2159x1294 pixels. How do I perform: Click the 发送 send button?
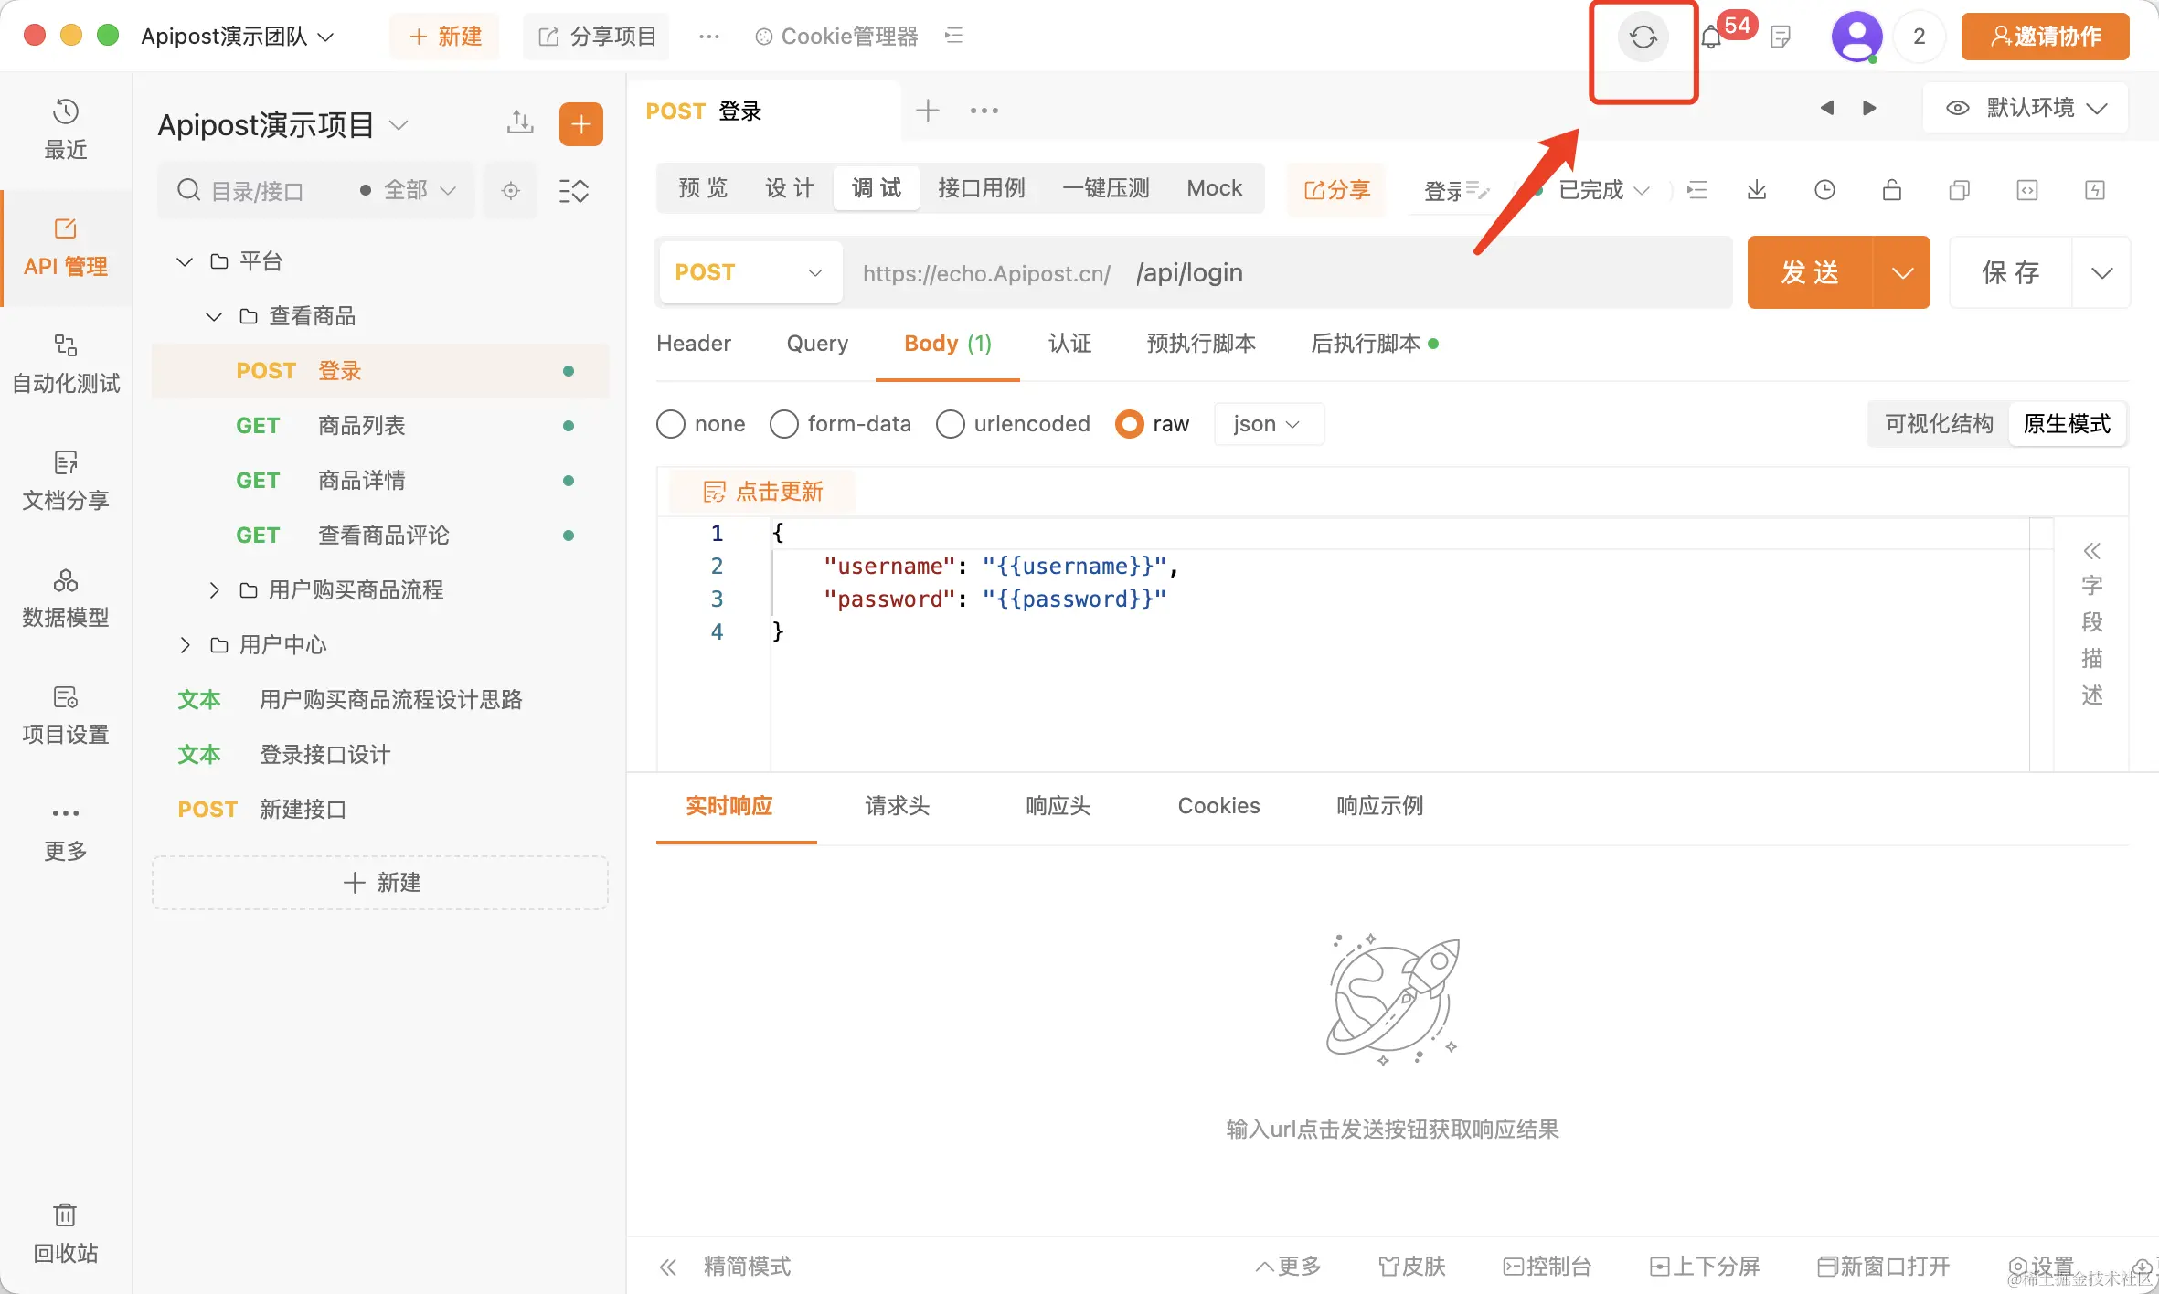point(1809,272)
